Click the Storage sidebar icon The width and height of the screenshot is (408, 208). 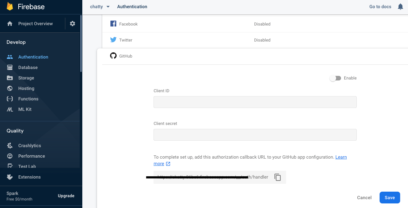[x=10, y=78]
